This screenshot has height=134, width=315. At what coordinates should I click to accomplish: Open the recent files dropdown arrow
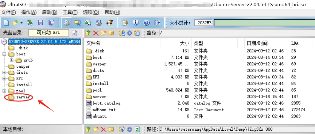[x=21, y=23]
